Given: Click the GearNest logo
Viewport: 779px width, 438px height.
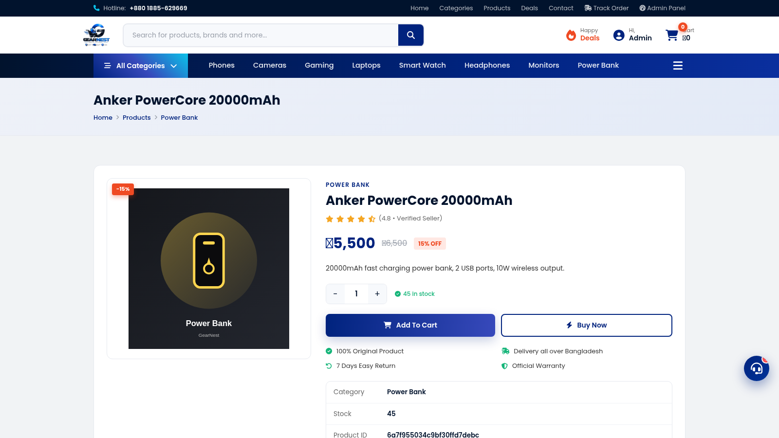Looking at the screenshot, I should coord(96,35).
